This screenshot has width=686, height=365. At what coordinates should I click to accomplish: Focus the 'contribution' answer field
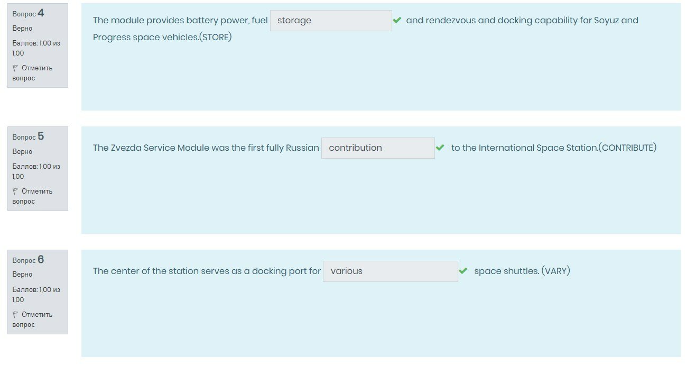pos(378,148)
